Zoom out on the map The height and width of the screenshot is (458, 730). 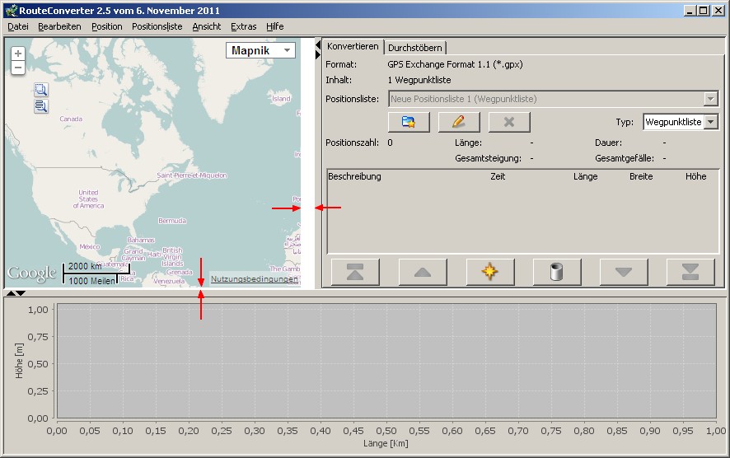pos(18,68)
